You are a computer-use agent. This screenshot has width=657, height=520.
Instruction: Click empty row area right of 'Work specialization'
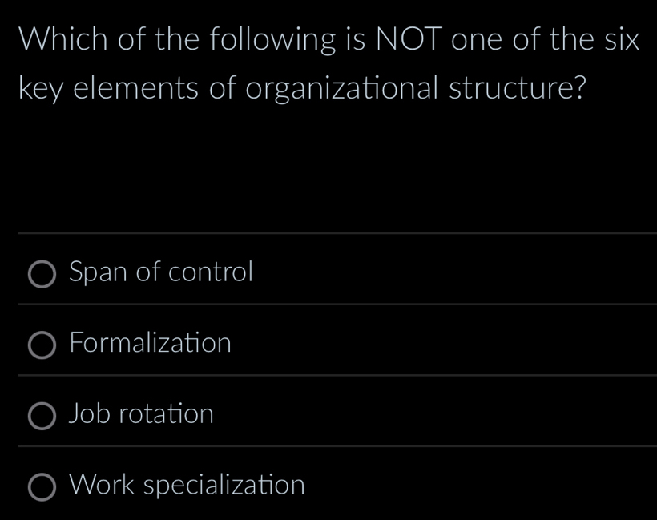(x=481, y=485)
